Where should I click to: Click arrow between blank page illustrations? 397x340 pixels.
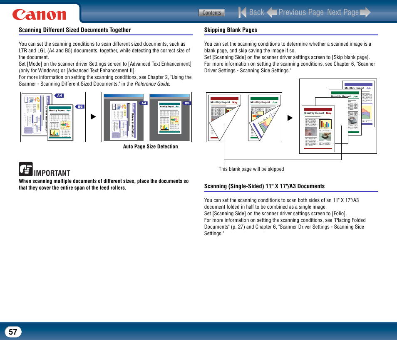coord(290,118)
